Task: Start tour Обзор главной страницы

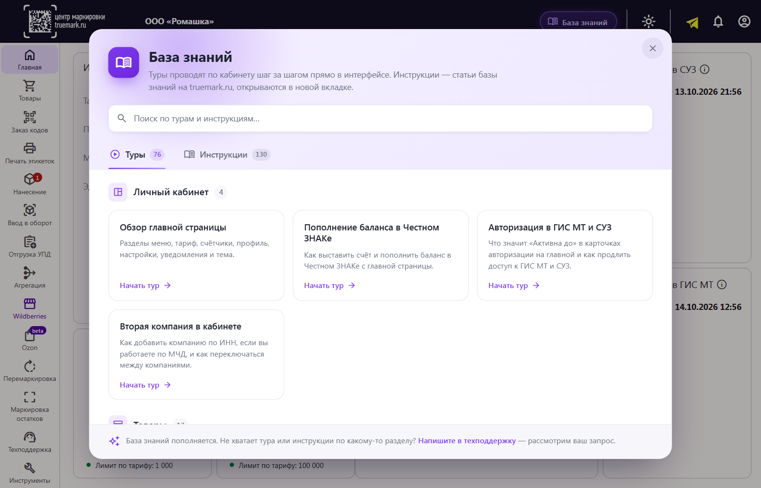Action: [x=145, y=286]
